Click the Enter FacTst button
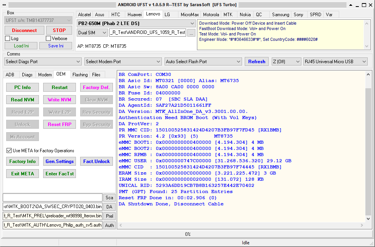Viewport: 375px width, 247px height. (60, 173)
